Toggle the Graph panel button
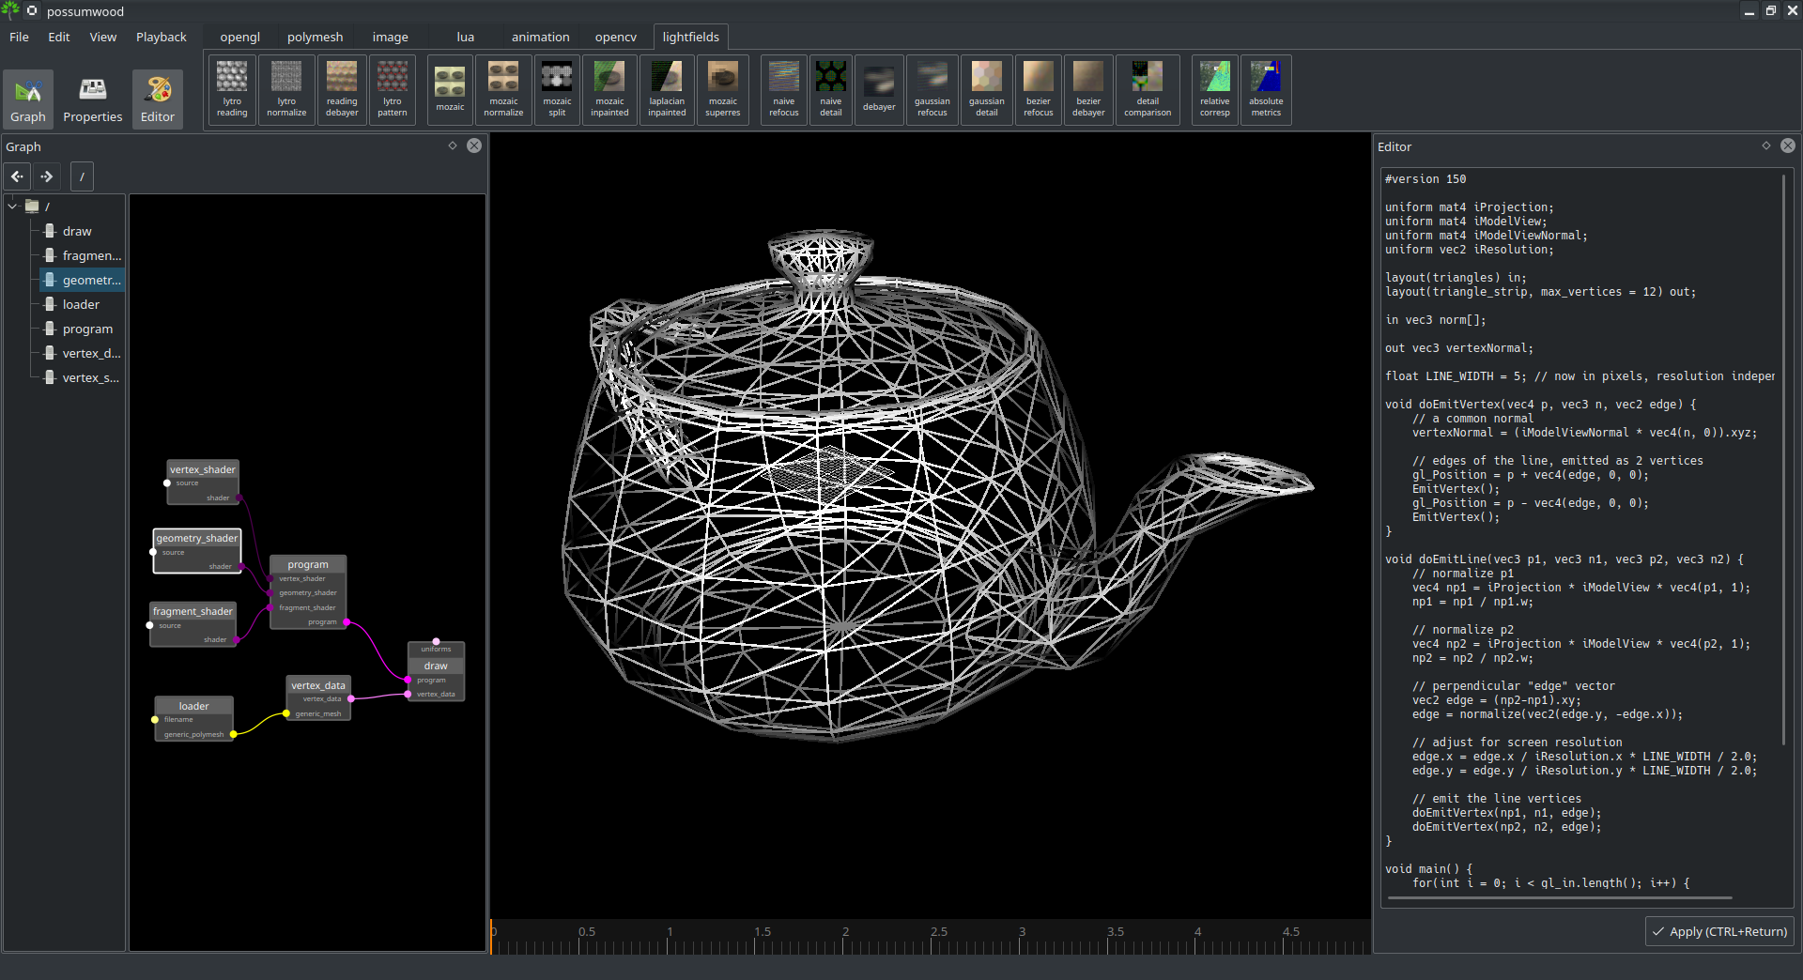This screenshot has height=980, width=1803. [x=28, y=99]
